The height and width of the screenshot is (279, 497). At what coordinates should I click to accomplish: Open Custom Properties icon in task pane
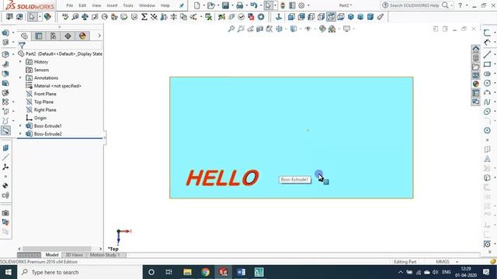coord(476,93)
